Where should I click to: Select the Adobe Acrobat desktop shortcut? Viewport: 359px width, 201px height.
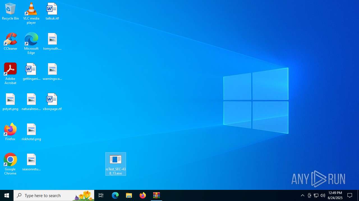(x=10, y=74)
